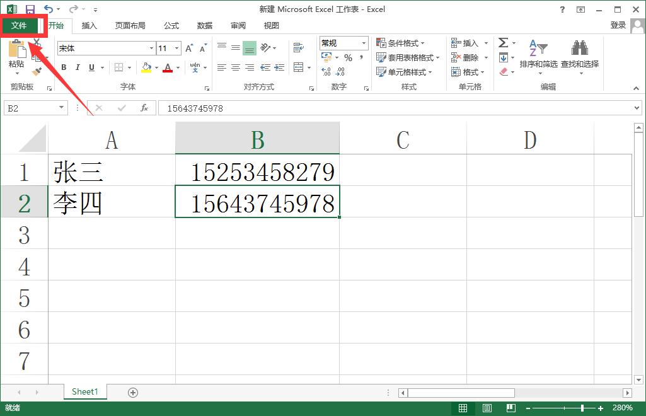
Task: Toggle underline formatting
Action: point(90,67)
